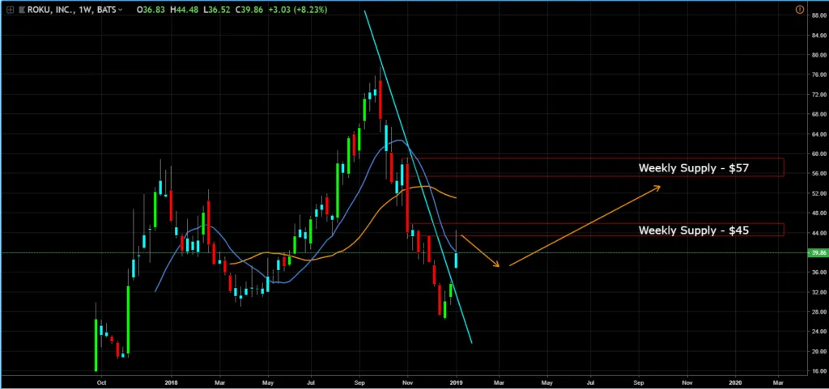Click the expand pane icon beside ROKU title
The width and height of the screenshot is (829, 389).
point(10,10)
